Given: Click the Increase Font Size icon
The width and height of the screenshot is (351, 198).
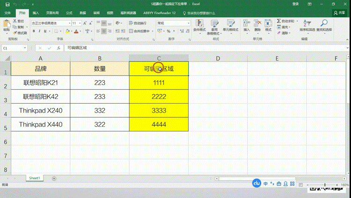Looking at the screenshot, I should click(x=85, y=23).
